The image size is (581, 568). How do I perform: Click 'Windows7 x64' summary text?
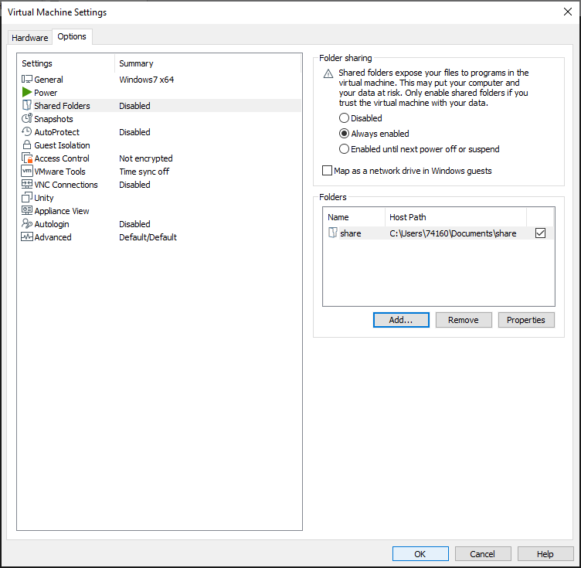(146, 80)
